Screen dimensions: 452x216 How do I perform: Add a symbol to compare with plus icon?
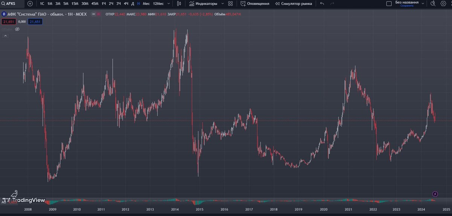coord(30,3)
